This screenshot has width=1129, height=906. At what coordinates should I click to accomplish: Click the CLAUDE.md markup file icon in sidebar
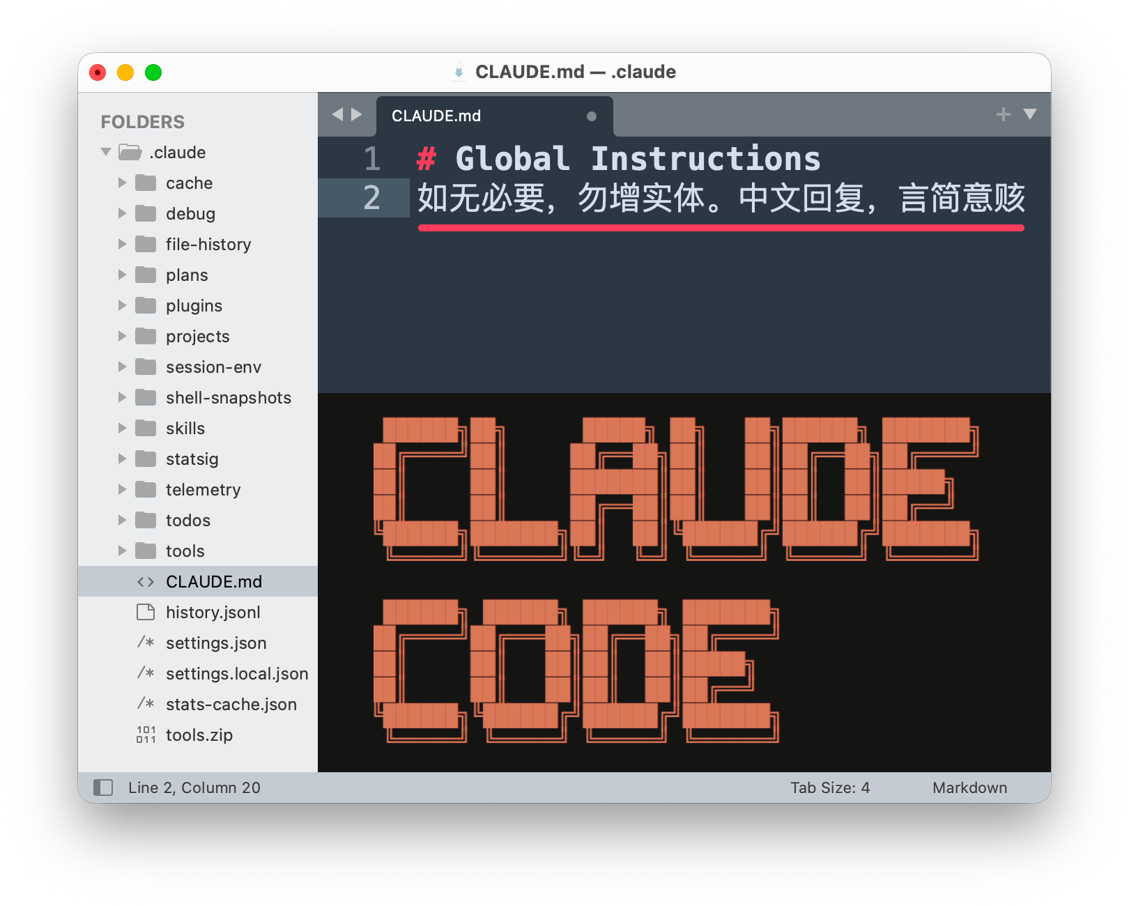146,581
